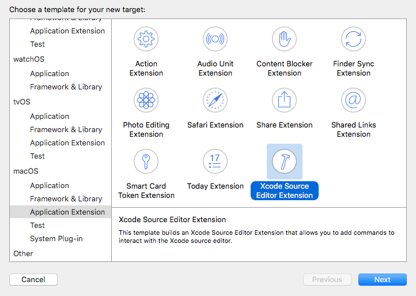Viewport: 416px width, 296px height.
Task: Click the Xcode Source Editor Extension description title
Action: tap(172, 219)
